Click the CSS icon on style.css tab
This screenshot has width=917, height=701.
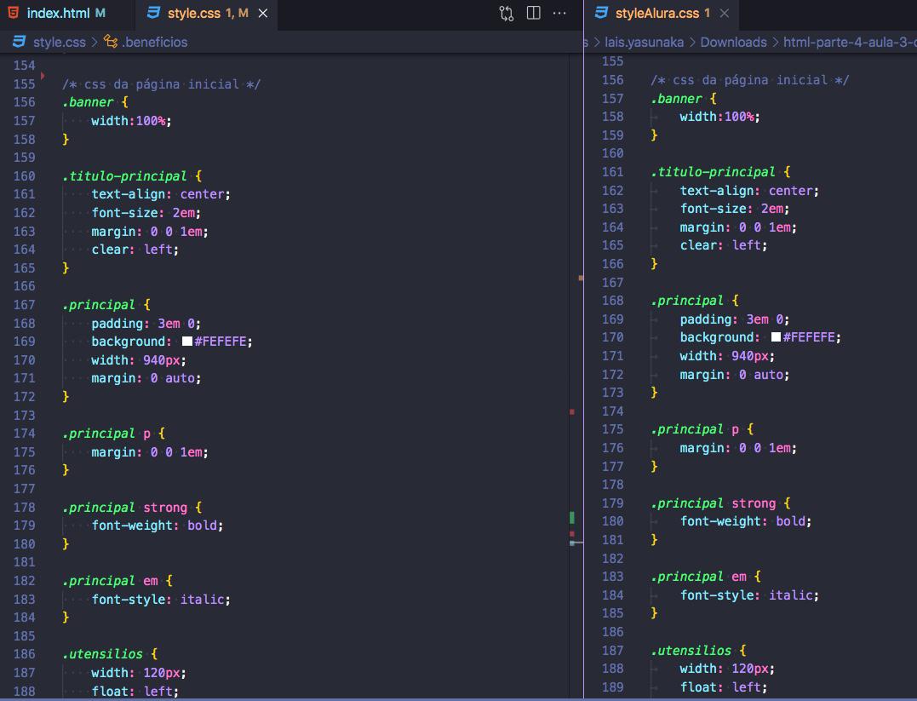point(154,12)
